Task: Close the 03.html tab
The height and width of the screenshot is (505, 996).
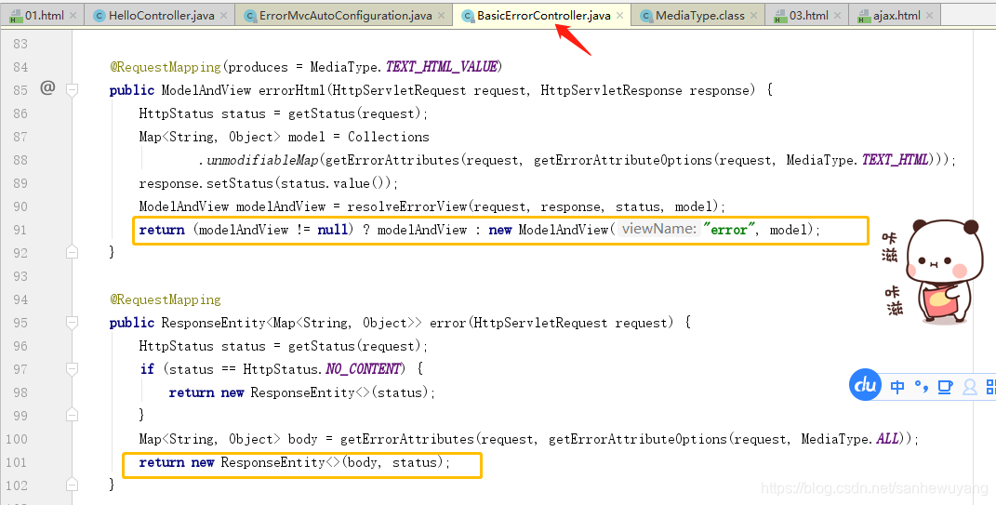Action: [x=838, y=15]
